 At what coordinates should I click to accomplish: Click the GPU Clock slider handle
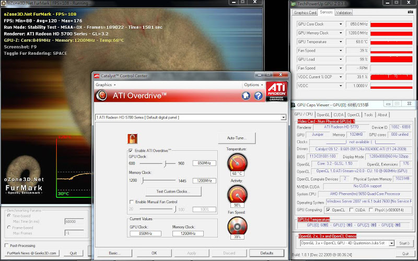tap(165, 163)
